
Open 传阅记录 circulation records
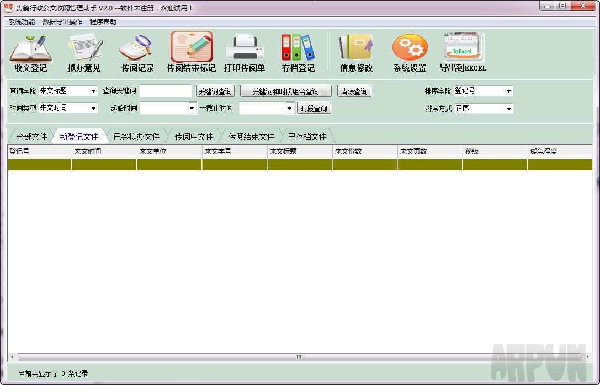click(x=136, y=51)
